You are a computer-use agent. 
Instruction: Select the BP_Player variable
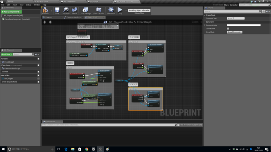pos(8,79)
